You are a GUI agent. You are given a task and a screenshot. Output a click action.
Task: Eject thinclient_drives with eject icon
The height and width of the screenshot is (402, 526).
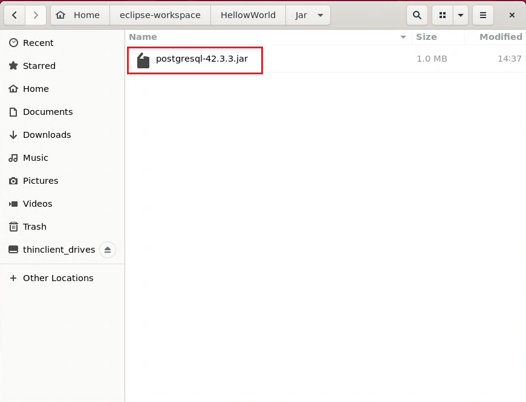[x=108, y=250]
